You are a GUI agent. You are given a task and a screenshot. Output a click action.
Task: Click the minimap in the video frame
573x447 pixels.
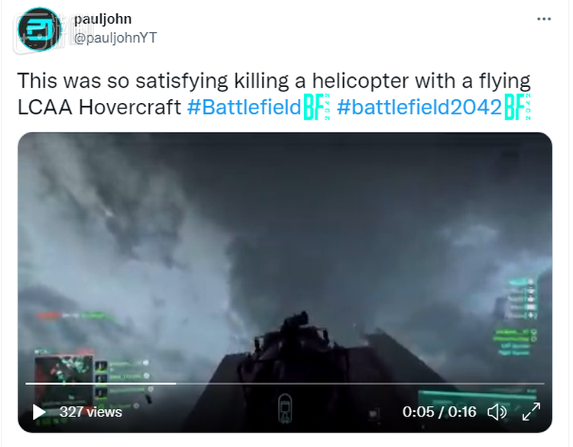[63, 376]
